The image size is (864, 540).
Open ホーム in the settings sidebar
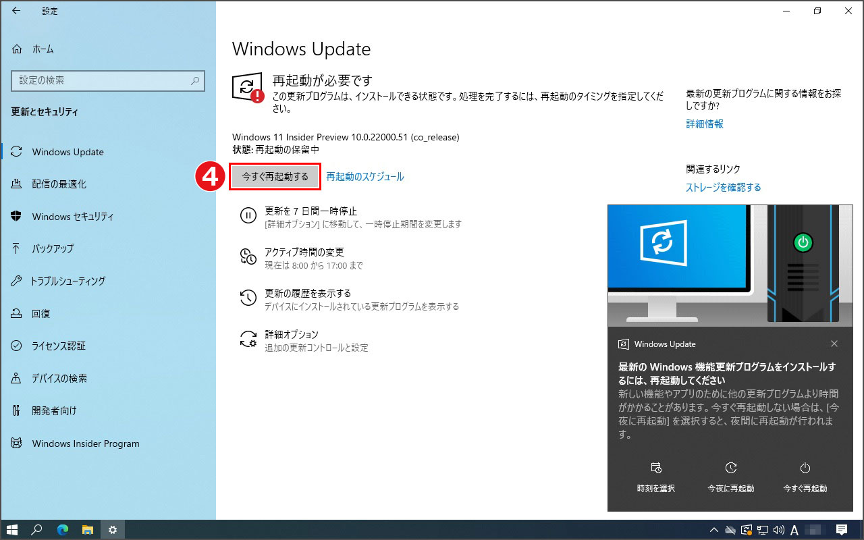(x=43, y=49)
